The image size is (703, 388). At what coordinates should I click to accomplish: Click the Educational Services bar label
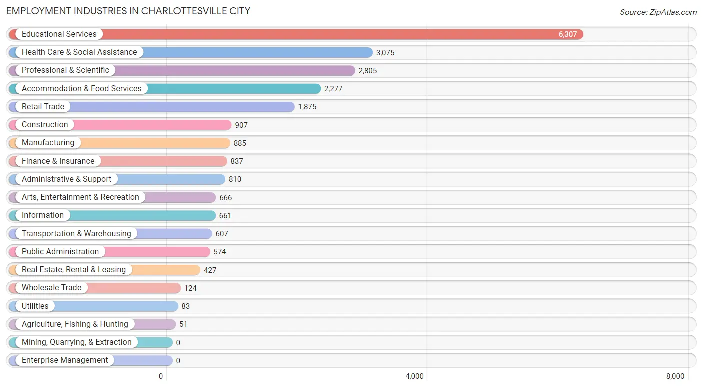59,34
